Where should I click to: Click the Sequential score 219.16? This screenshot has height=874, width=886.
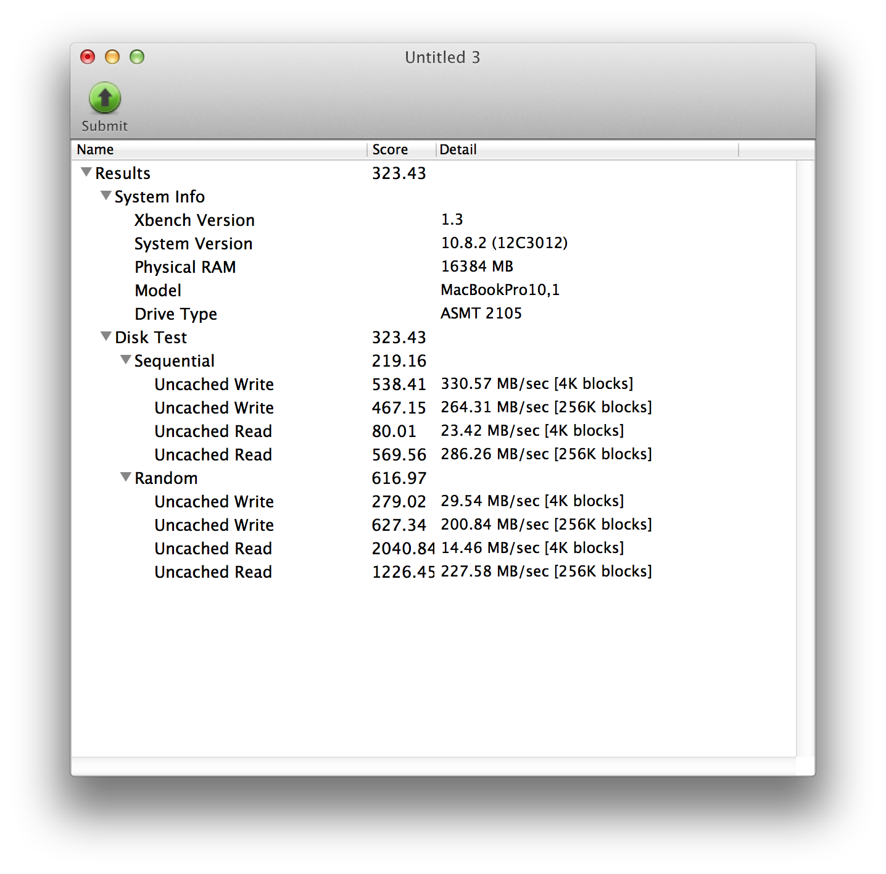pyautogui.click(x=399, y=361)
